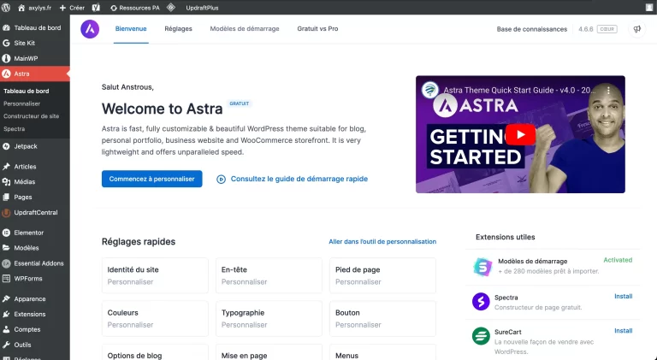Open the megaphone what's new icon
Screen dimensions: 657x360
click(636, 29)
